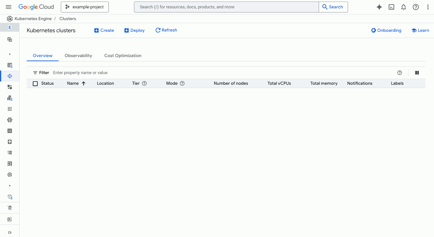
Task: Click the Create cluster button
Action: (x=104, y=30)
